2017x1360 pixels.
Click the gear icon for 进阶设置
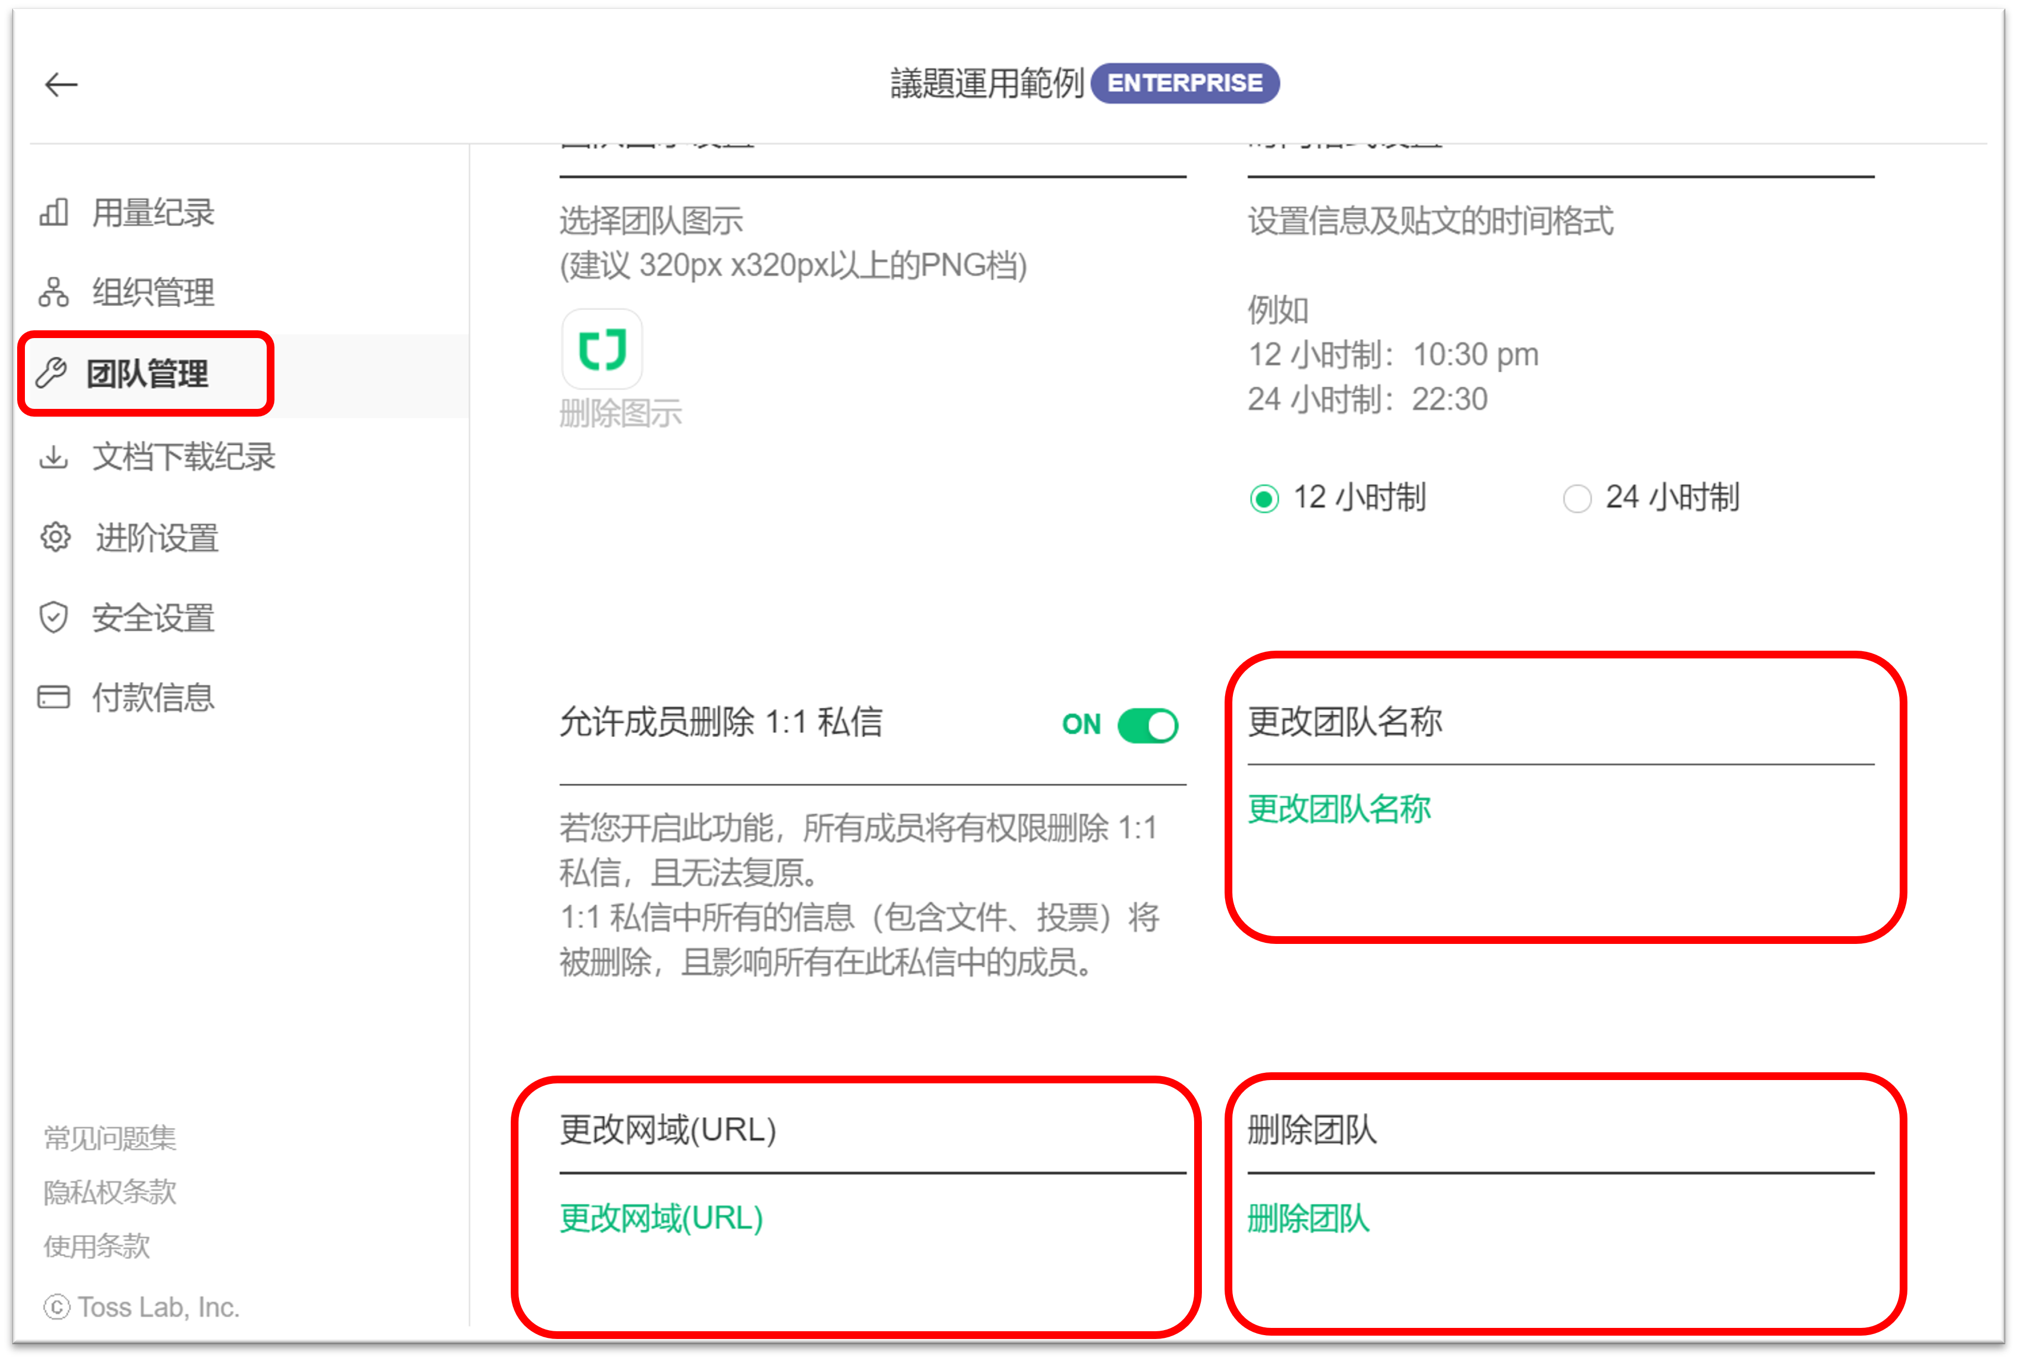pos(55,537)
